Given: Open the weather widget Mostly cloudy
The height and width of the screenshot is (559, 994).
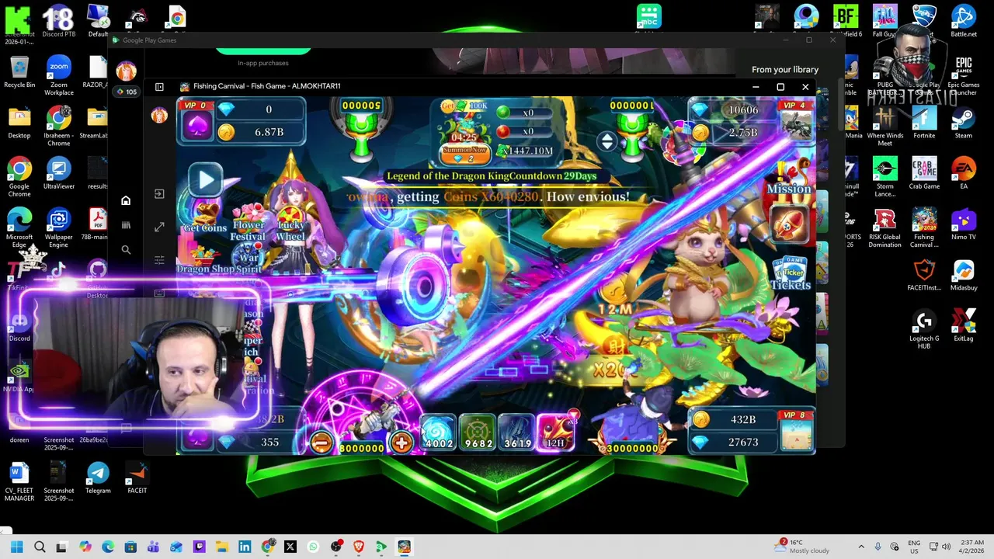Looking at the screenshot, I should (802, 547).
